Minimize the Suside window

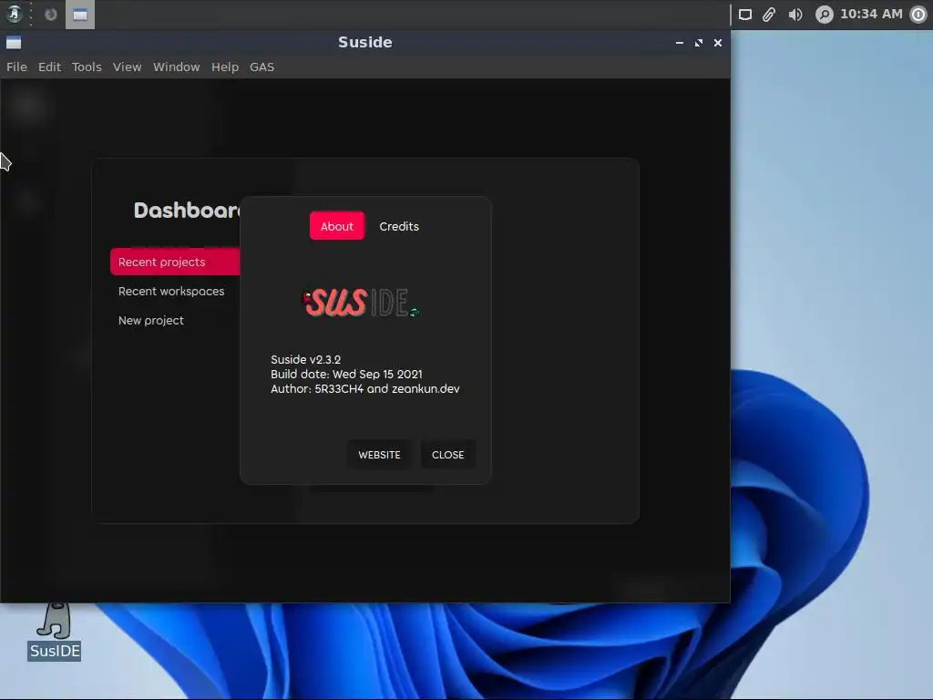pos(680,43)
